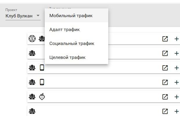Select Целевой трафик option
Image resolution: width=180 pixels, height=116 pixels.
(76, 57)
